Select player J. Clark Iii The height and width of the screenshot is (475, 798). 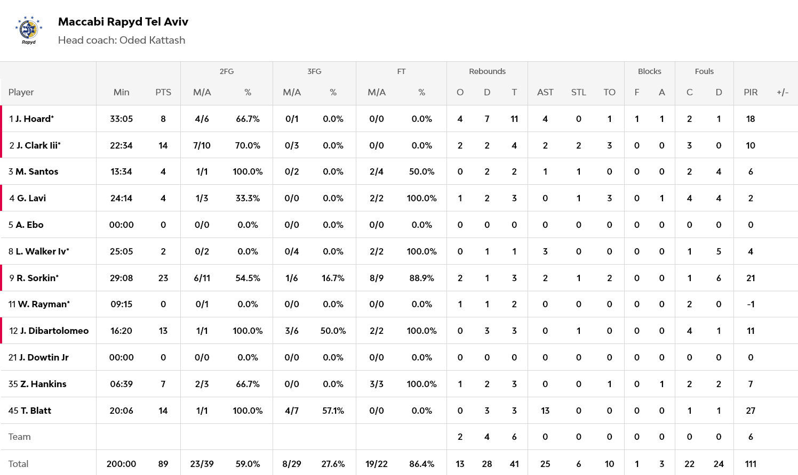(x=38, y=145)
